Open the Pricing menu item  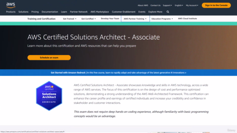click(x=35, y=12)
